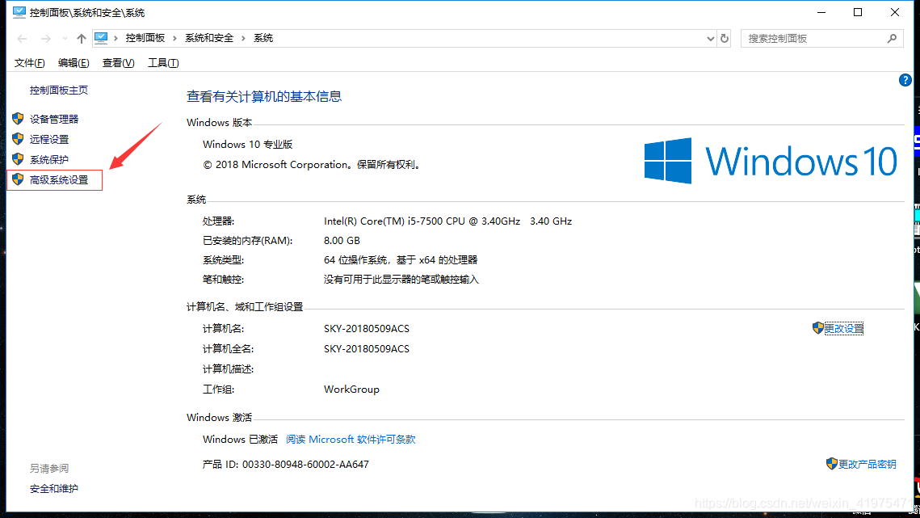Open the 查看(V) menu

118,63
